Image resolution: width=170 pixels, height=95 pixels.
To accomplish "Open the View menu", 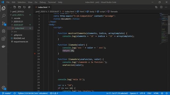I will point(30,2).
